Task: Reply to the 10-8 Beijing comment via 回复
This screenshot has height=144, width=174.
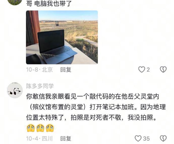Action: [66, 70]
